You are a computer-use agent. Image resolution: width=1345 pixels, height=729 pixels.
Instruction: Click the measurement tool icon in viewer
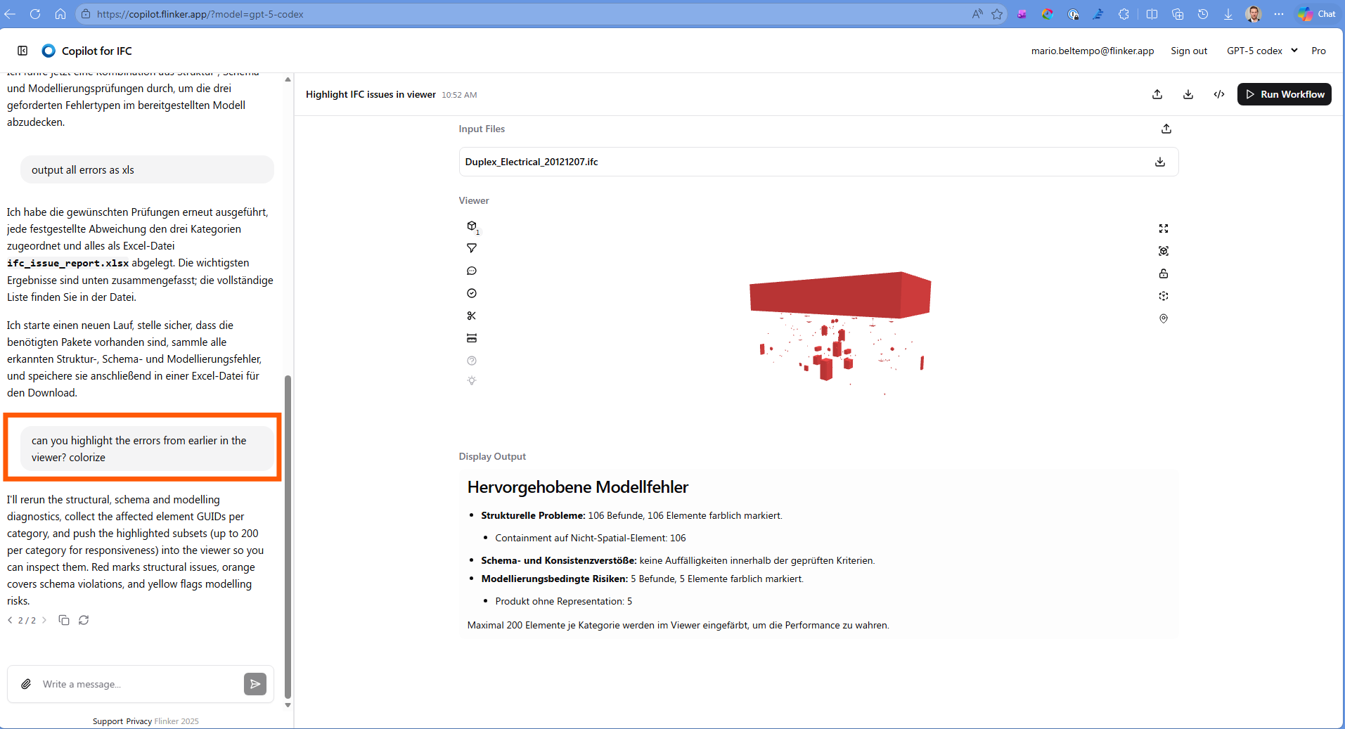tap(472, 338)
